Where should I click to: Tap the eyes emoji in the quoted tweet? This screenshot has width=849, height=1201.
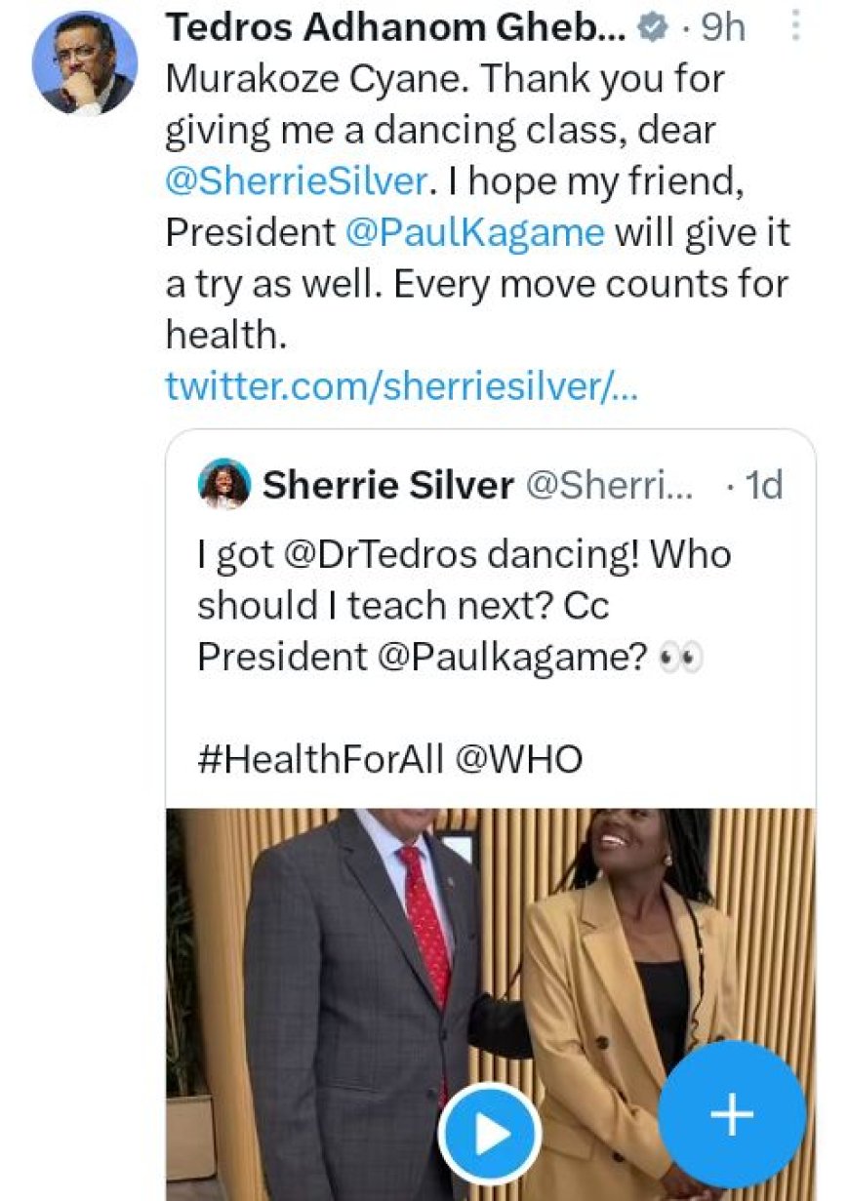tap(681, 659)
